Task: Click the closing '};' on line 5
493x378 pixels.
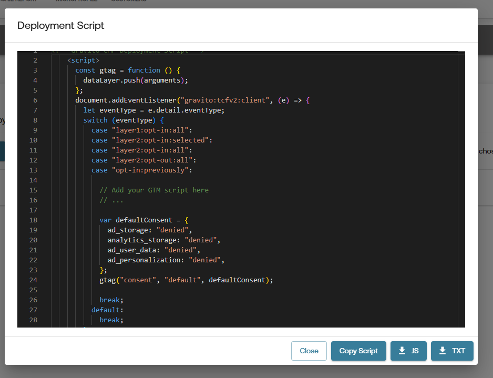Action: 79,90
